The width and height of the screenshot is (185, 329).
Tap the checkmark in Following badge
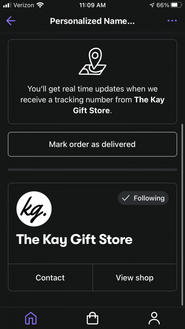tap(126, 198)
